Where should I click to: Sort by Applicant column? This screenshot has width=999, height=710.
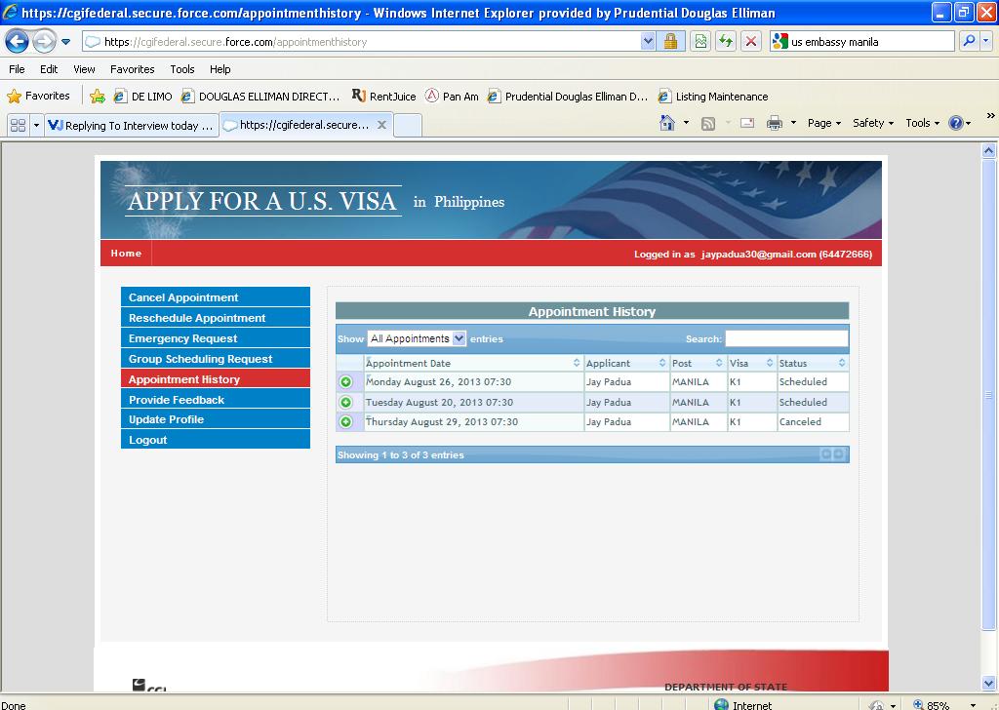(x=626, y=363)
